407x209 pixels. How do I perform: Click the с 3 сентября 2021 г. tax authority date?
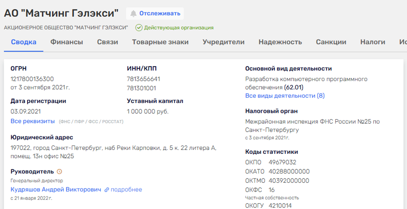click(267, 138)
